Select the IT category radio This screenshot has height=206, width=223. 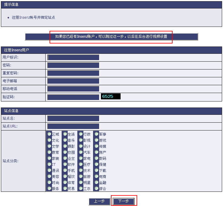[x=49, y=164]
